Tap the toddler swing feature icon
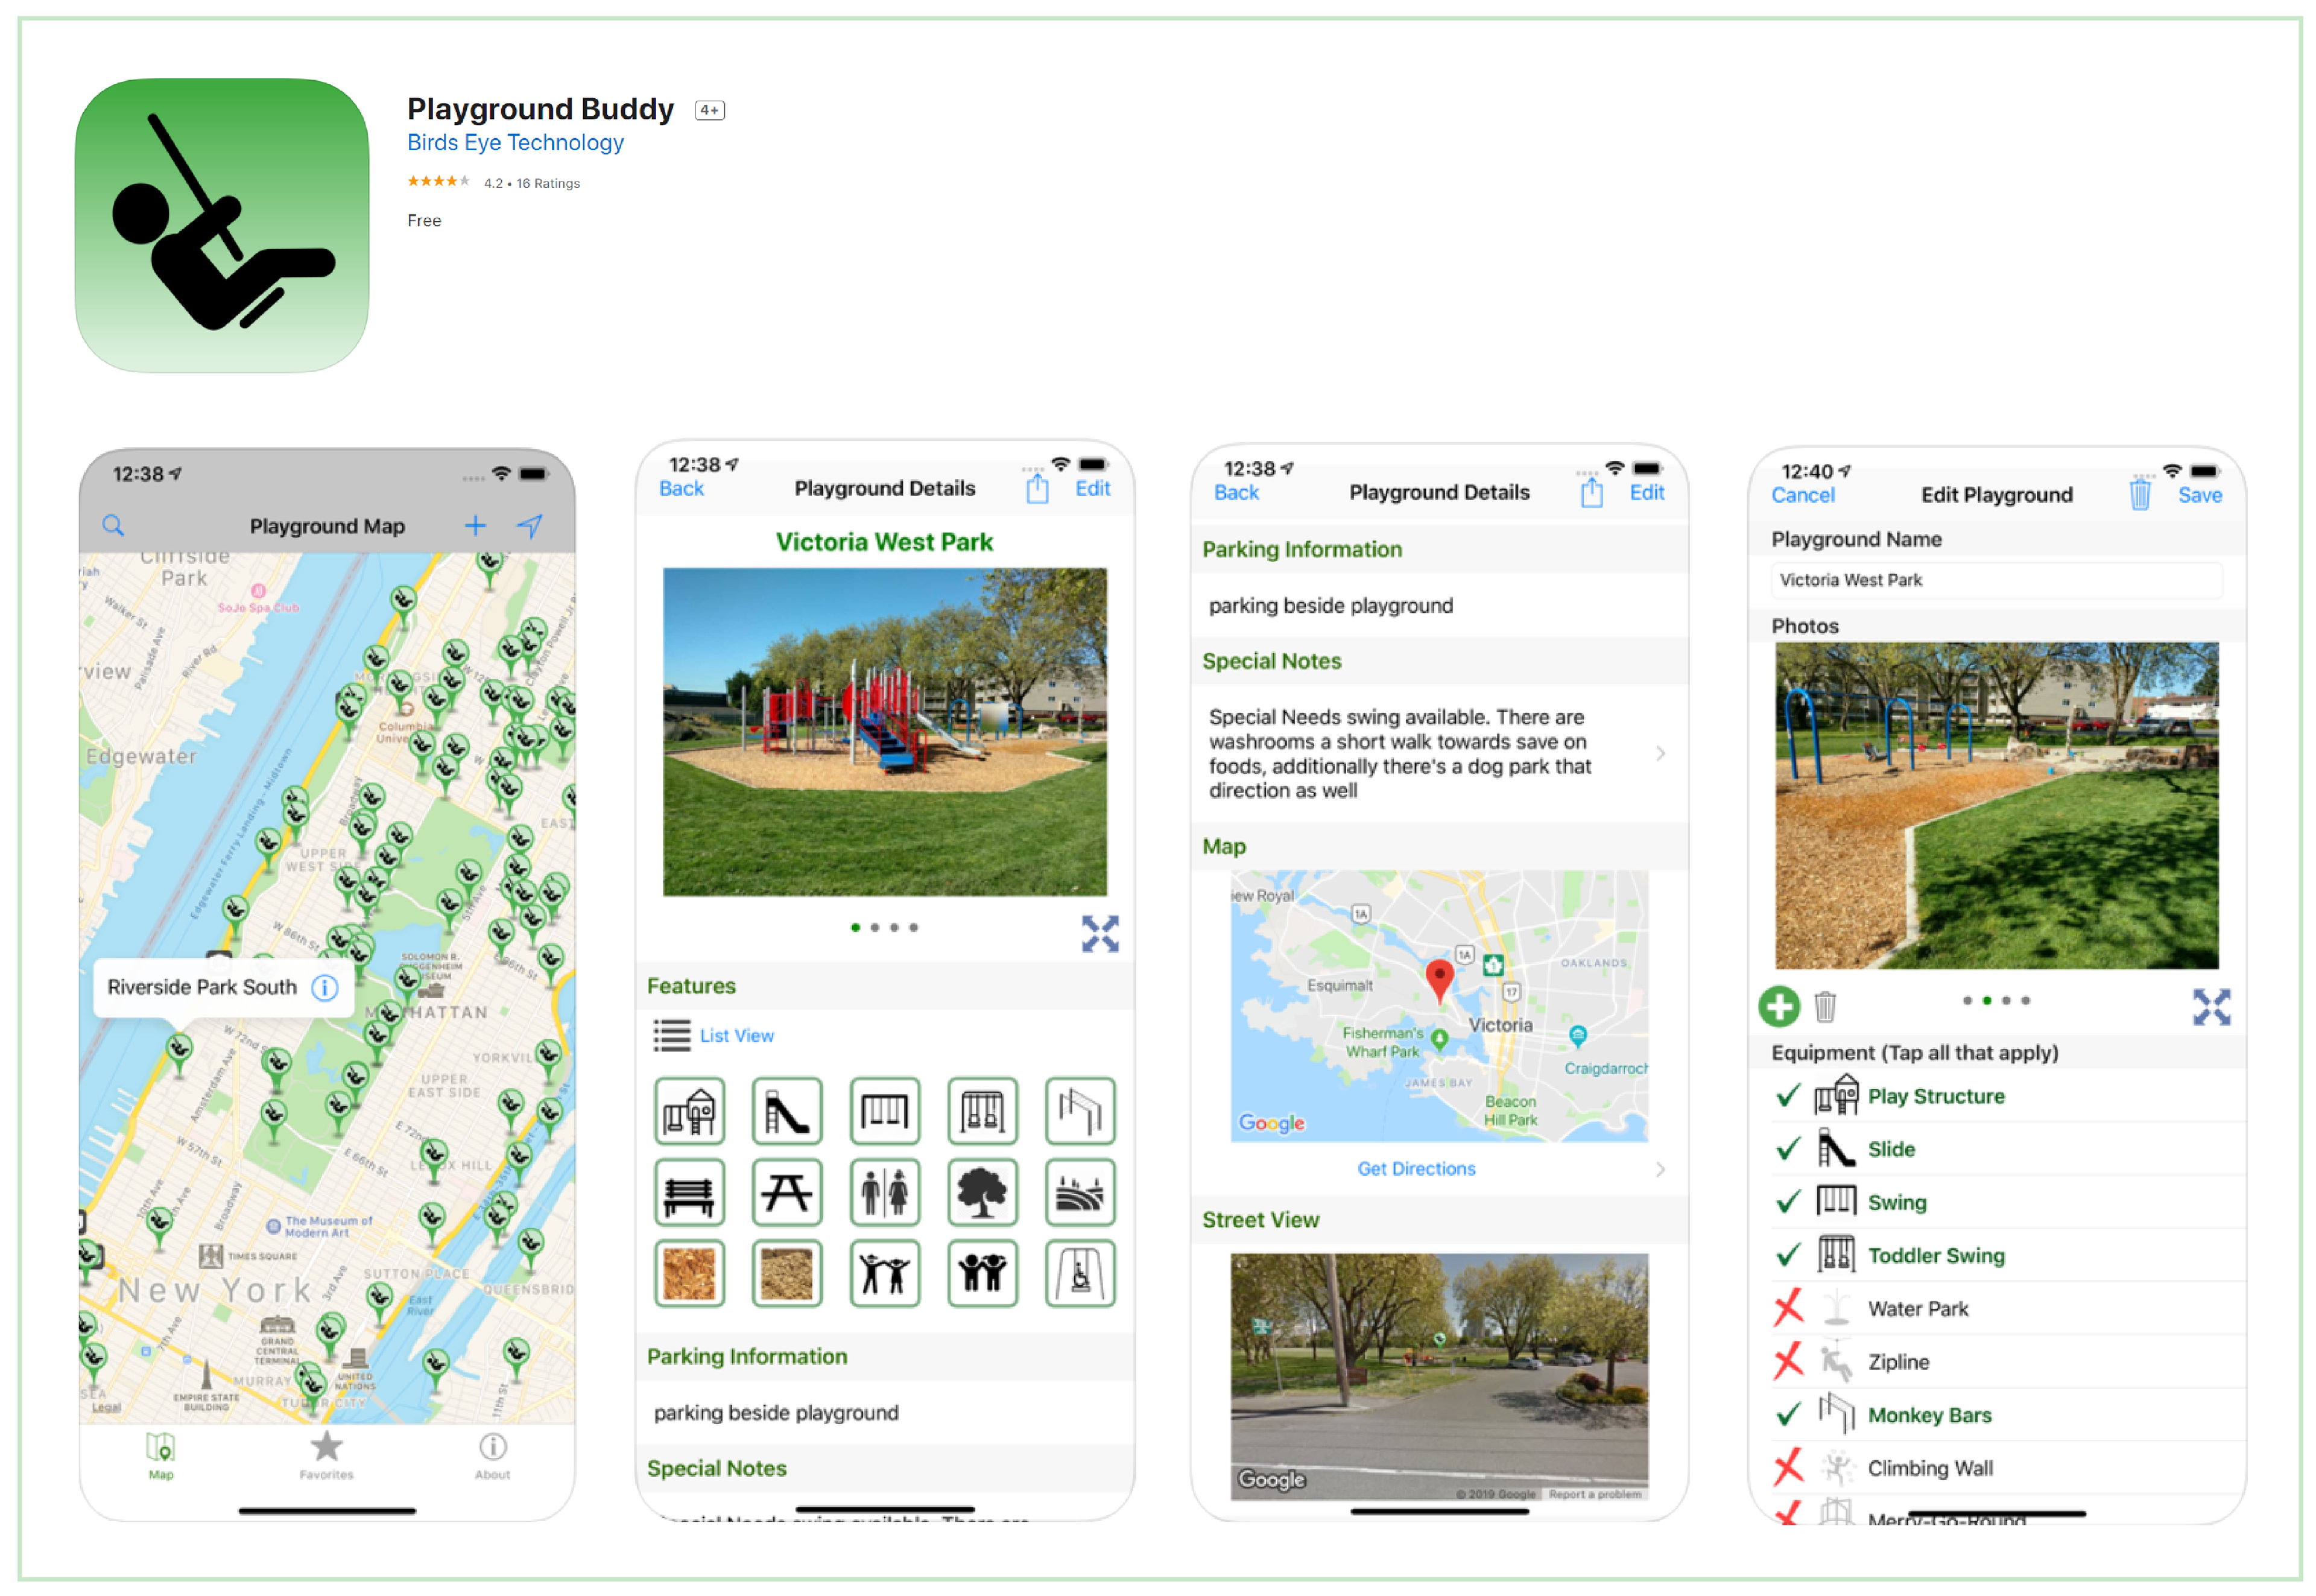 (x=982, y=1111)
